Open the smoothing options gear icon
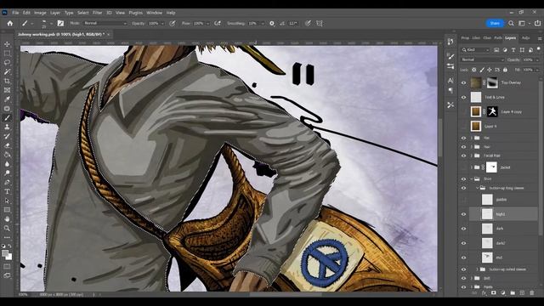Image resolution: width=544 pixels, height=306 pixels. point(272,23)
